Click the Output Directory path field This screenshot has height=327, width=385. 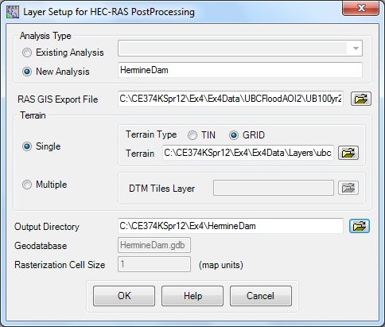point(231,226)
